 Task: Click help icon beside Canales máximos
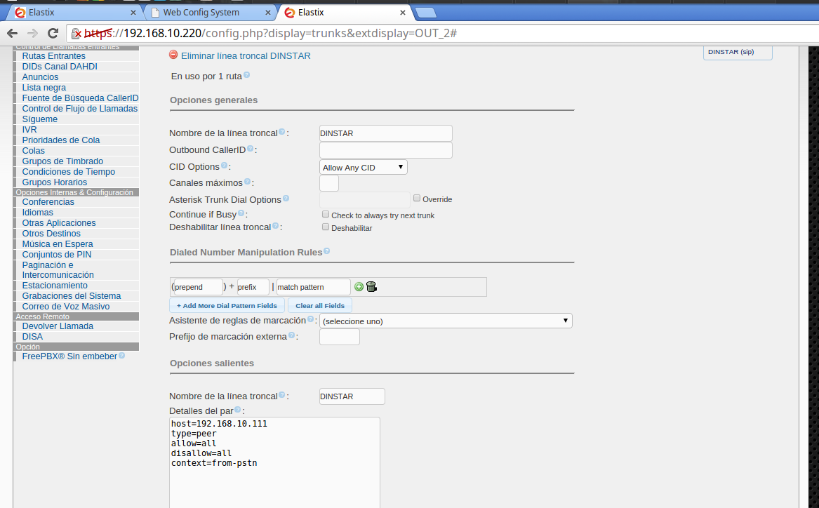(247, 182)
